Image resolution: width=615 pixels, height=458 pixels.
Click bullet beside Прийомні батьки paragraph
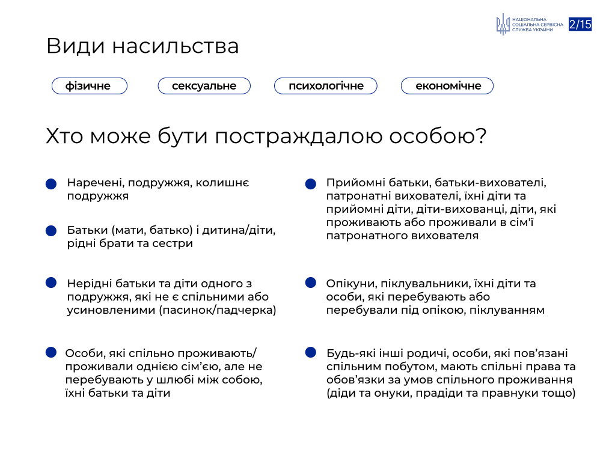tap(311, 184)
